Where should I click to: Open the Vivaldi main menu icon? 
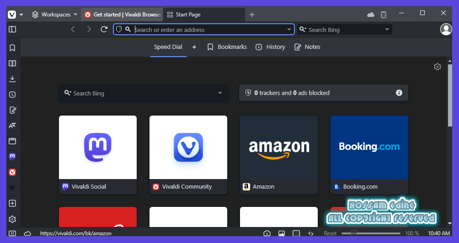tap(12, 14)
